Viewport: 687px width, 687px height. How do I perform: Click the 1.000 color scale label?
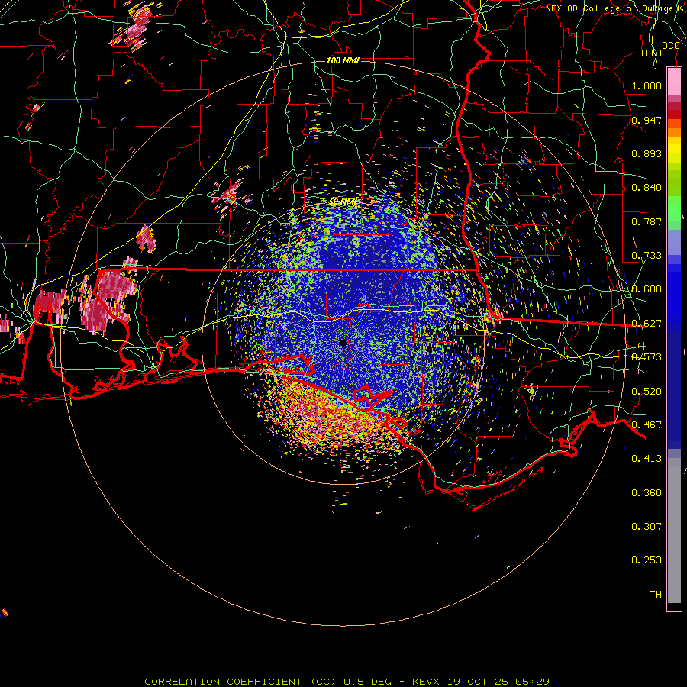click(x=647, y=85)
